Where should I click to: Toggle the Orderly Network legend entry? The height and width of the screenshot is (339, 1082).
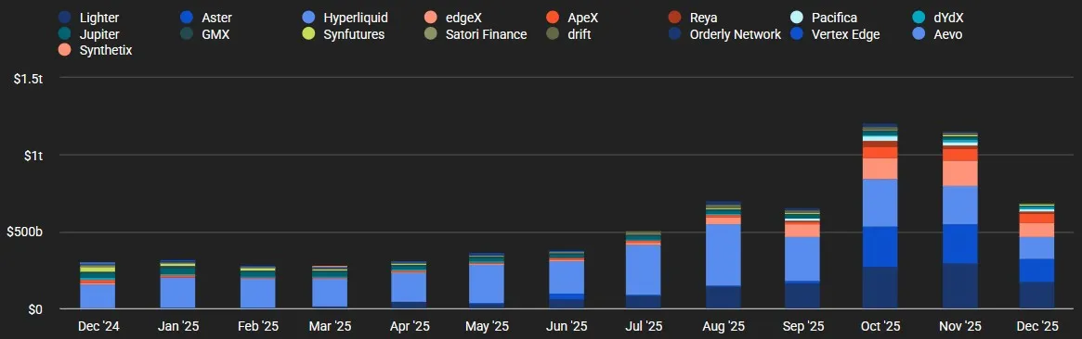click(x=724, y=34)
